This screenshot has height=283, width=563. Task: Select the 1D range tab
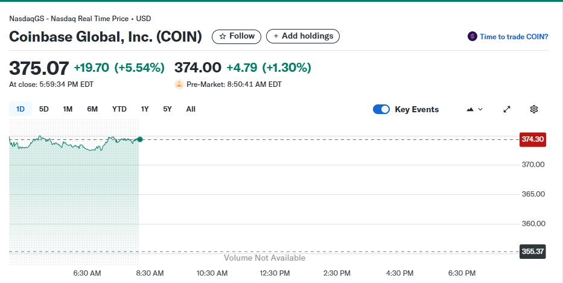tap(21, 109)
